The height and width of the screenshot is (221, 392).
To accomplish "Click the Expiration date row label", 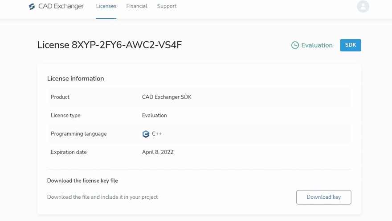I will coord(69,152).
